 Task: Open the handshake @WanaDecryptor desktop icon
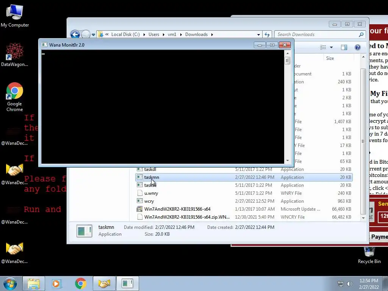pos(15,174)
